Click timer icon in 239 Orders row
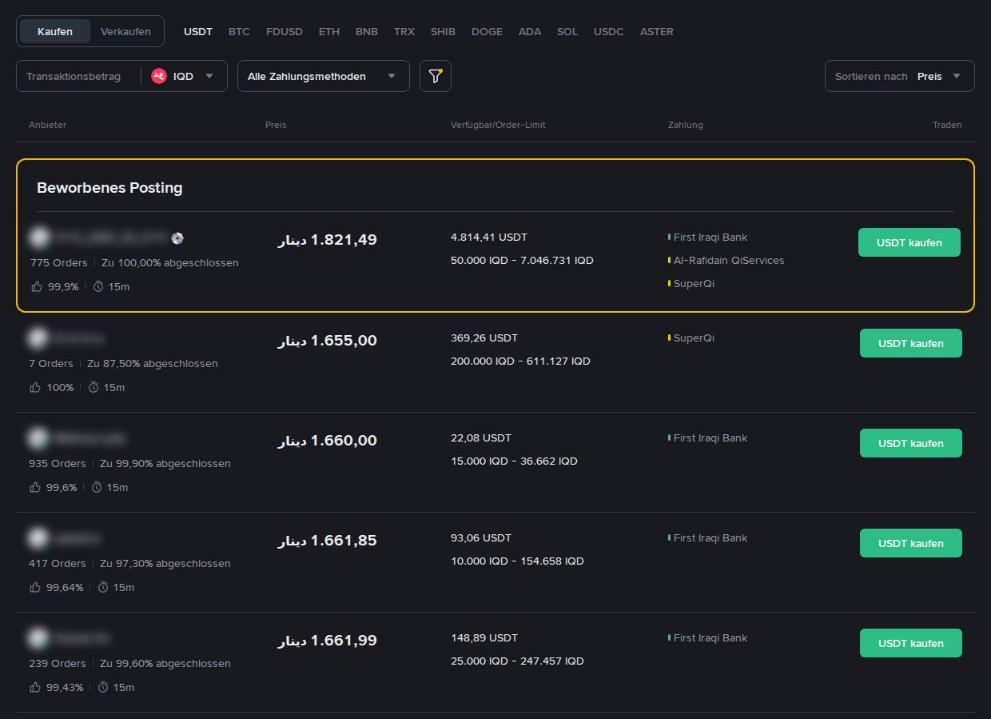The image size is (991, 719). [103, 687]
